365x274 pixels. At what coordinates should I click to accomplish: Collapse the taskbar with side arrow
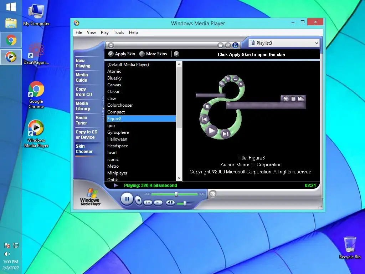click(x=103, y=109)
